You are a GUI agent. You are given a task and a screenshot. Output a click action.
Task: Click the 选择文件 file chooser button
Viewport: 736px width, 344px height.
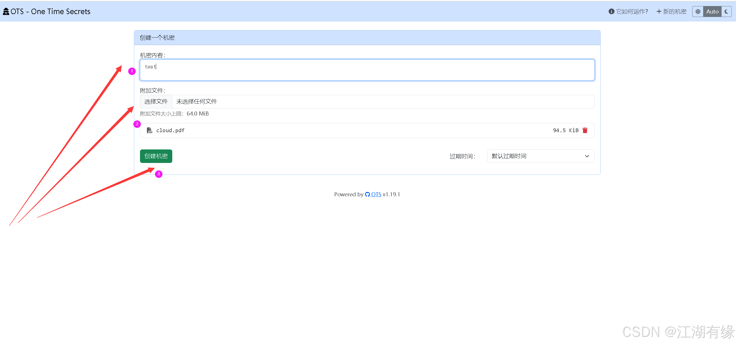point(156,102)
